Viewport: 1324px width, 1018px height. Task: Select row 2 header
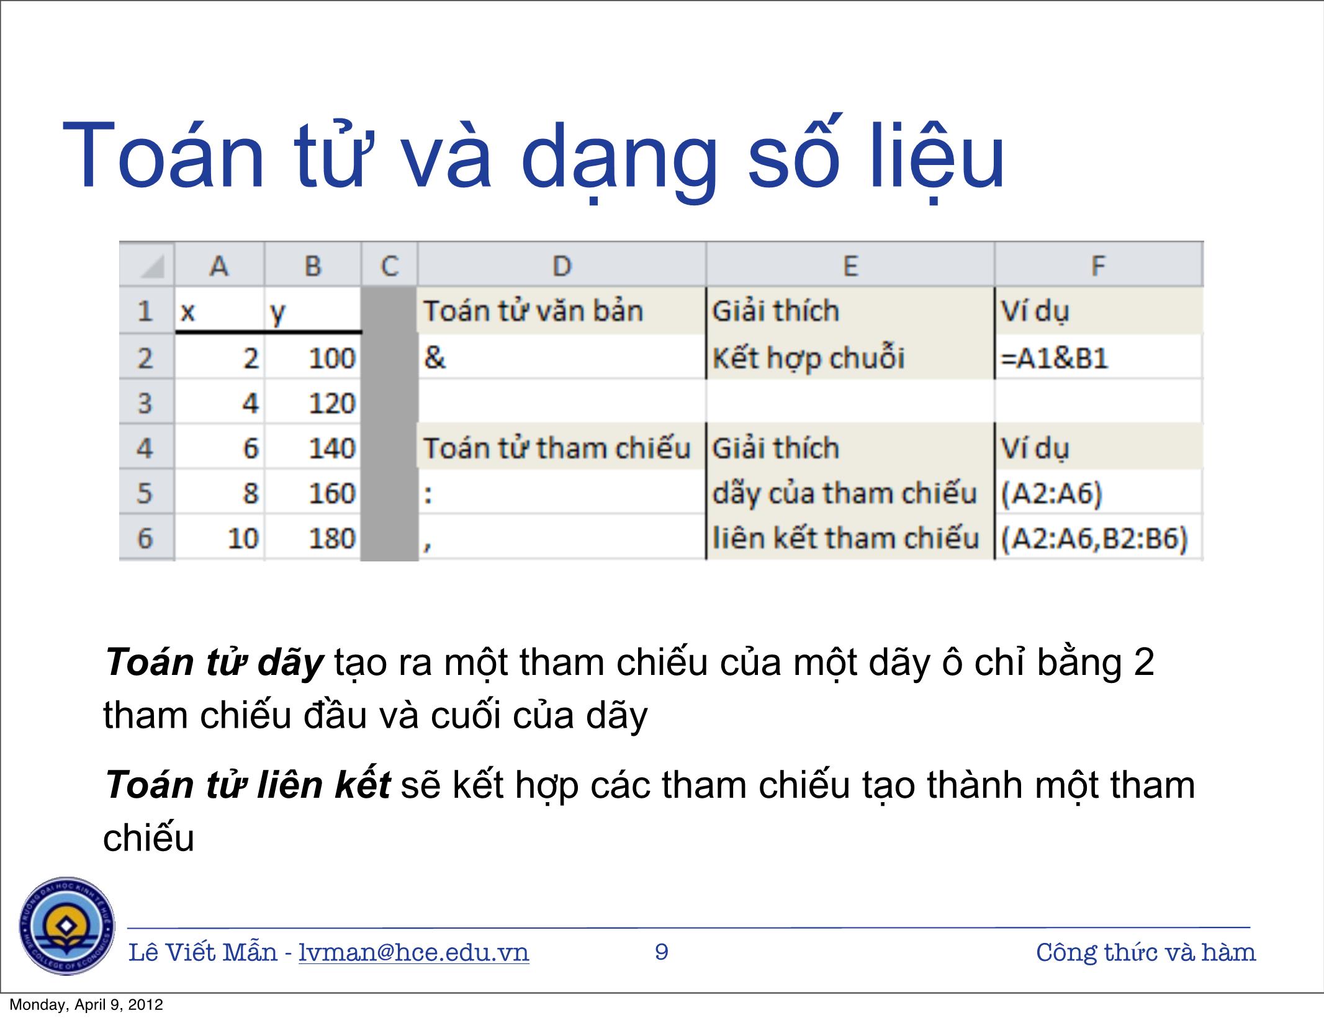point(146,357)
